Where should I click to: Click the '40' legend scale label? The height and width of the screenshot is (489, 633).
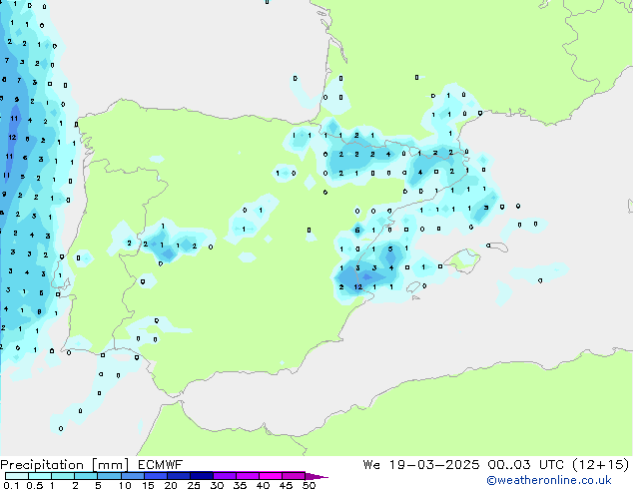263,485
